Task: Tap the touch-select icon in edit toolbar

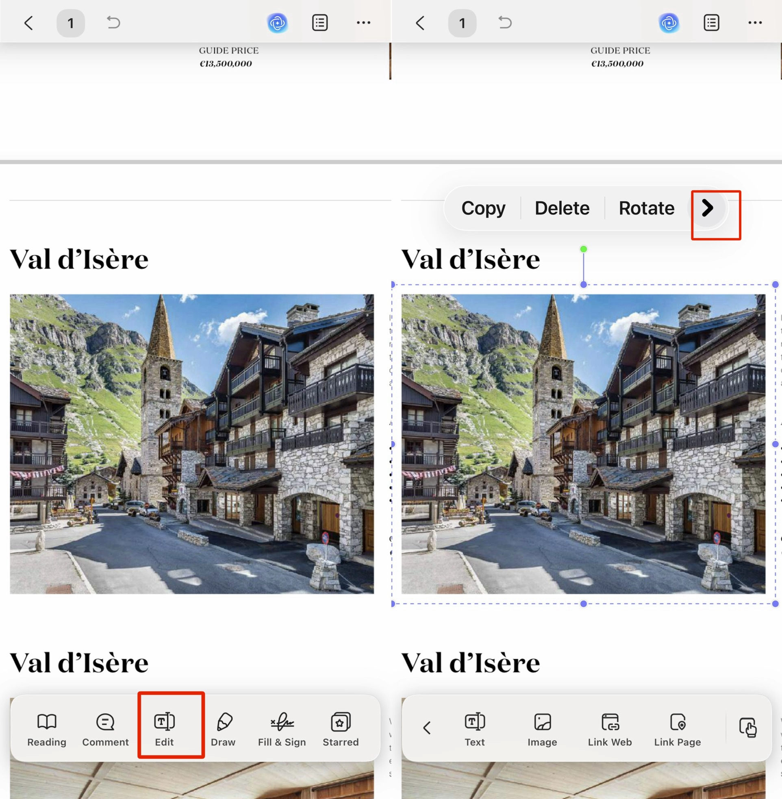Action: [x=748, y=728]
